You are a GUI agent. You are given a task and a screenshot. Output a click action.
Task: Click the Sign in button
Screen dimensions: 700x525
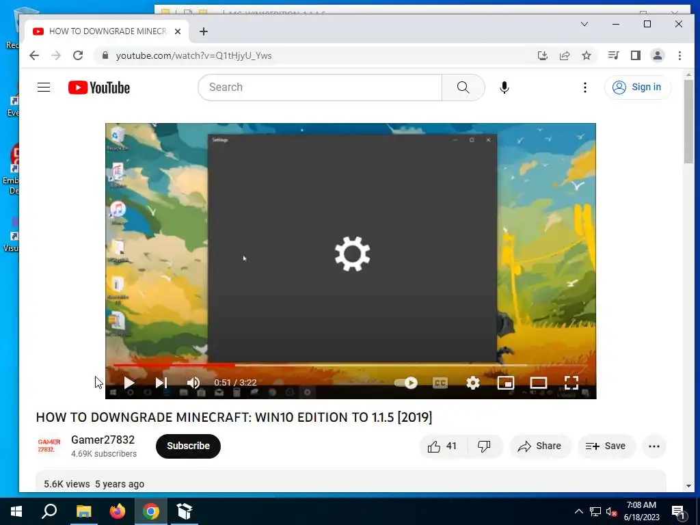[637, 87]
